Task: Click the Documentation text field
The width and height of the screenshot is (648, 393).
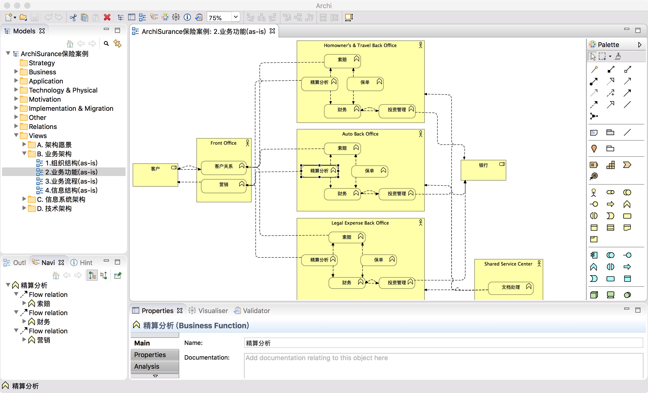Action: tap(443, 365)
